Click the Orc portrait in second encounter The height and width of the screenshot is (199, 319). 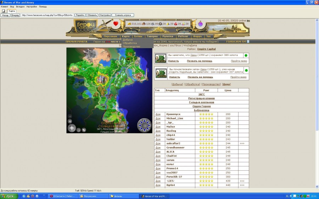161,73
